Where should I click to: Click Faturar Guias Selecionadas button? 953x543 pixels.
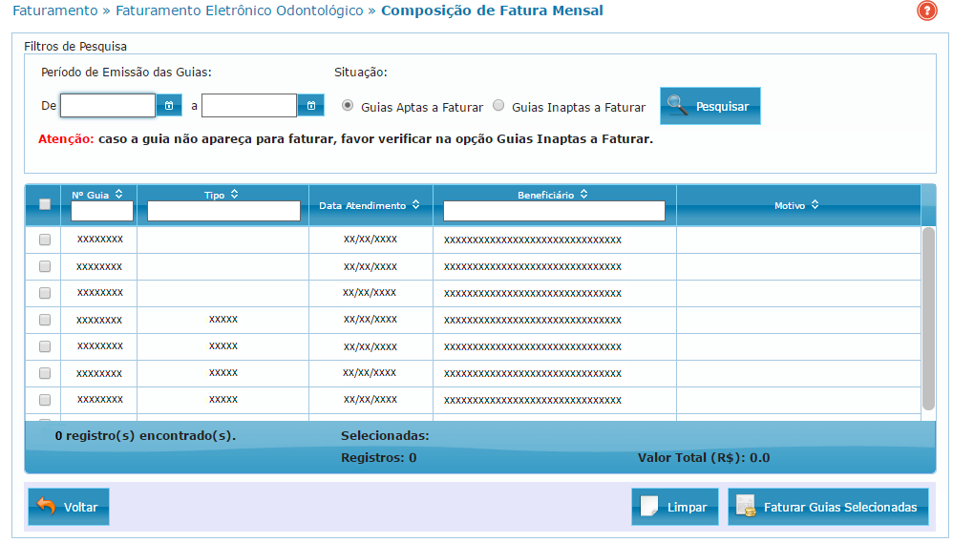[828, 507]
